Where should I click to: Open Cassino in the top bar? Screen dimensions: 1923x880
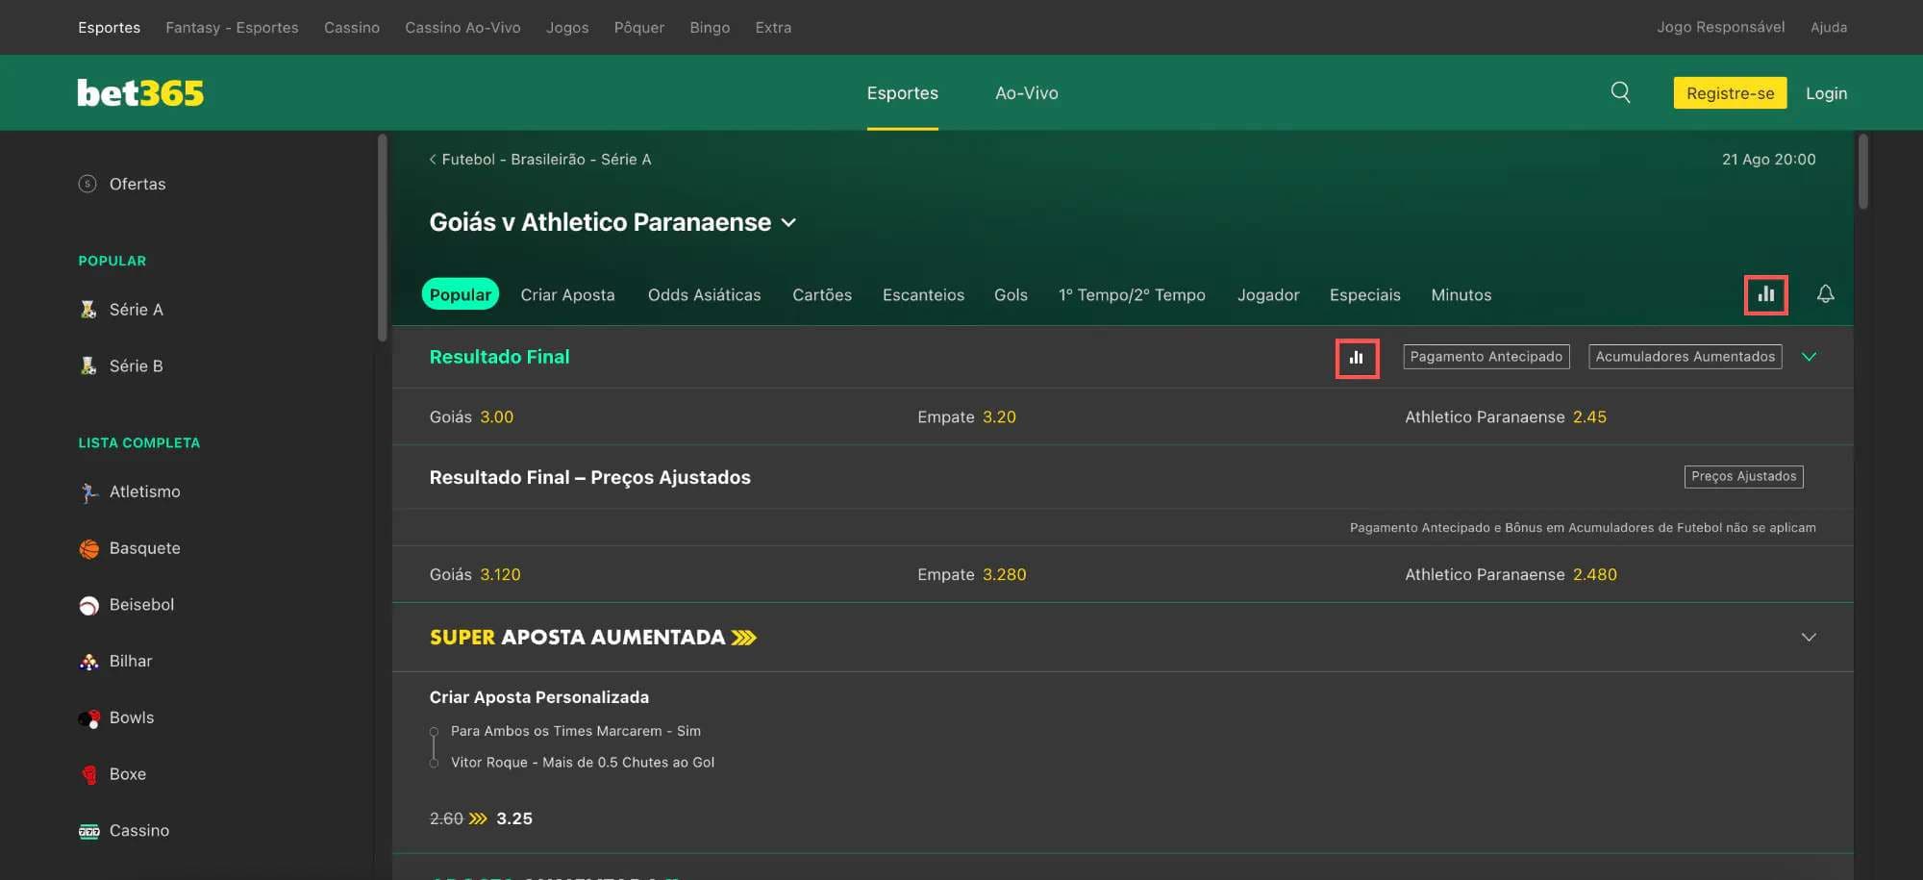[x=351, y=28]
